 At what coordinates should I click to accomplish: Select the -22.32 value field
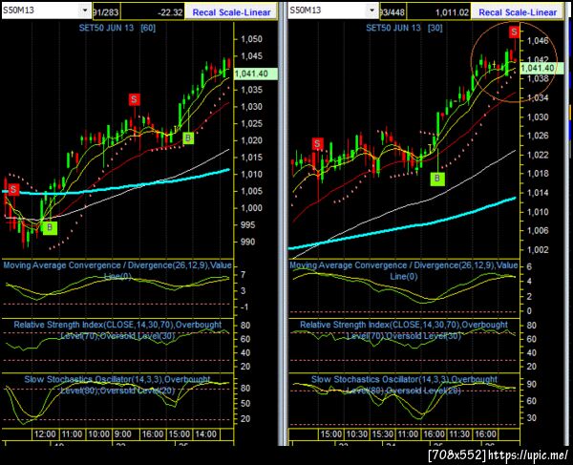(153, 12)
